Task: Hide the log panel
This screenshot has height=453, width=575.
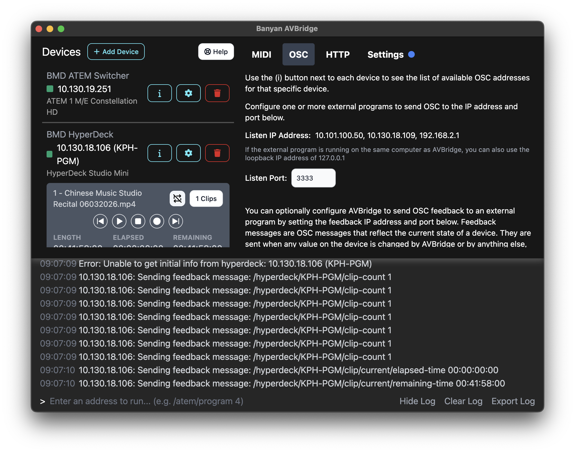Action: (417, 401)
